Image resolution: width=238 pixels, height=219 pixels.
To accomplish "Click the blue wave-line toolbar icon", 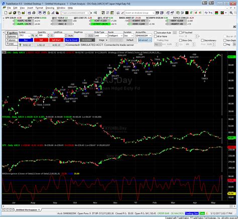I will (x=206, y=13).
